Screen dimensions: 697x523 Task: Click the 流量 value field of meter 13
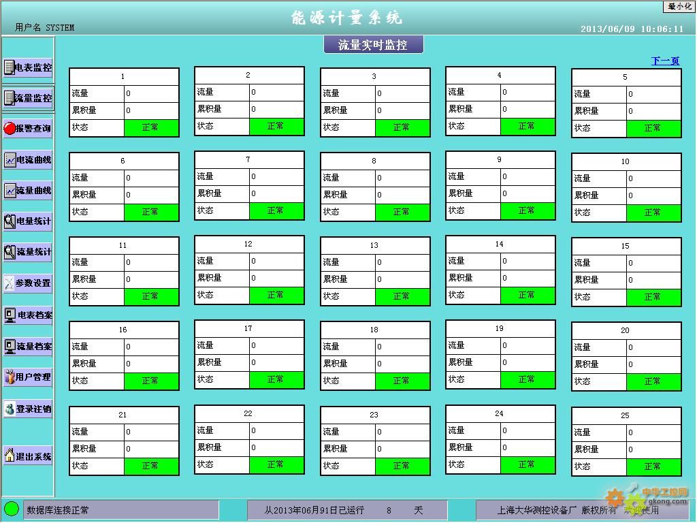(402, 262)
